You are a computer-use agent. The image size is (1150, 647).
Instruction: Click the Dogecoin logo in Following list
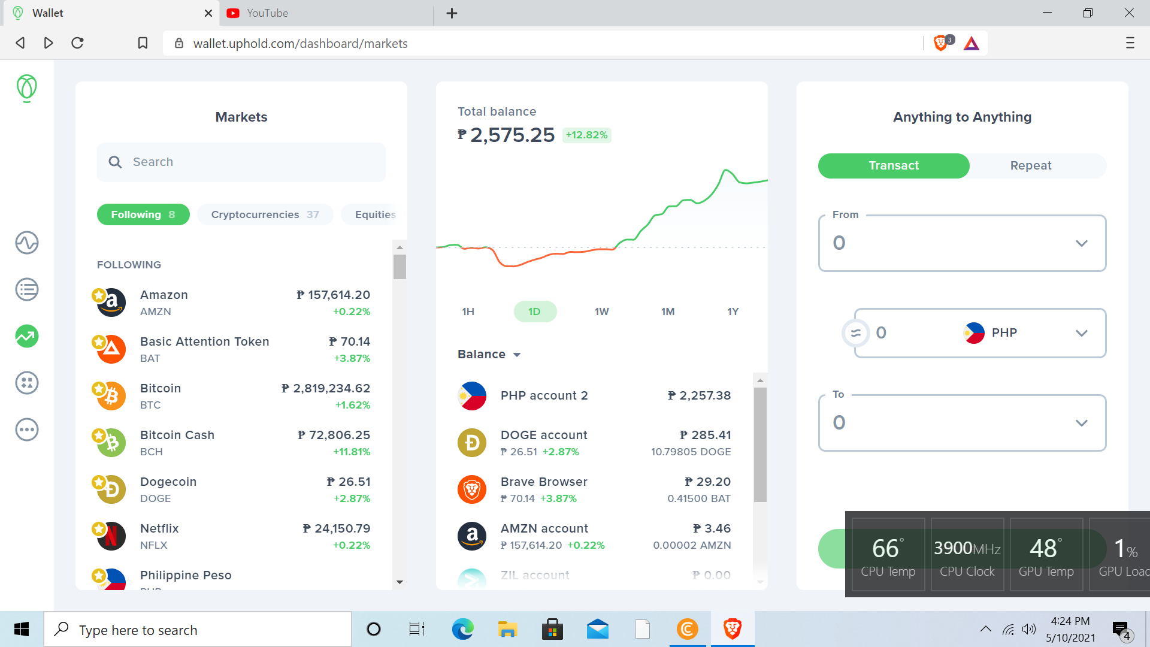click(x=111, y=489)
